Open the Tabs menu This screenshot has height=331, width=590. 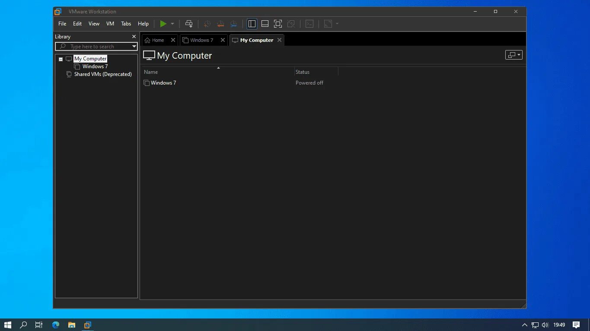(126, 24)
